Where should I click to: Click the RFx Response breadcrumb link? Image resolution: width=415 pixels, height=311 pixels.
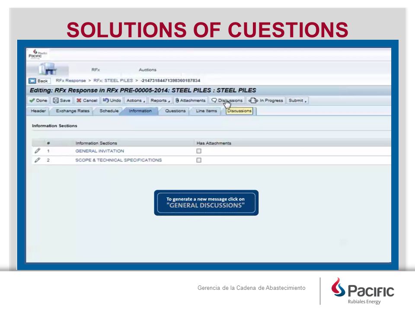(x=70, y=80)
